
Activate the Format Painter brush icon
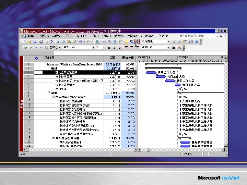(x=74, y=42)
